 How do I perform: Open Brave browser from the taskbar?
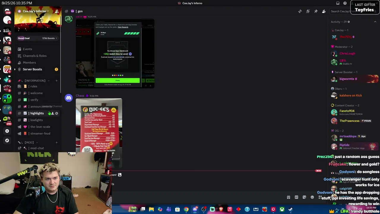[x=221, y=210]
